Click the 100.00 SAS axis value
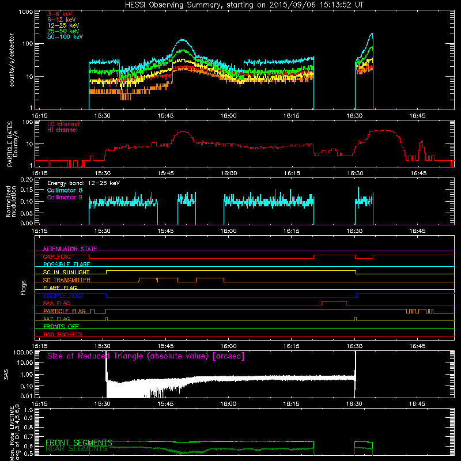Image resolution: width=461 pixels, height=461 pixels. (23, 352)
